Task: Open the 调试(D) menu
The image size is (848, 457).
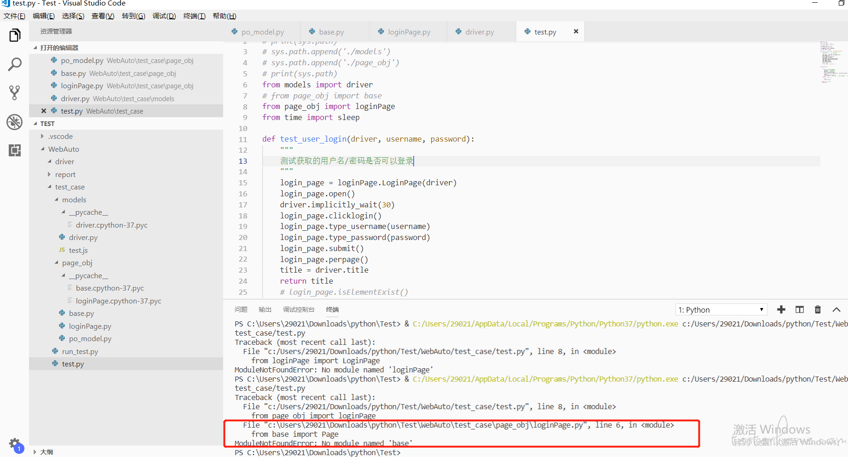Action: coord(164,16)
